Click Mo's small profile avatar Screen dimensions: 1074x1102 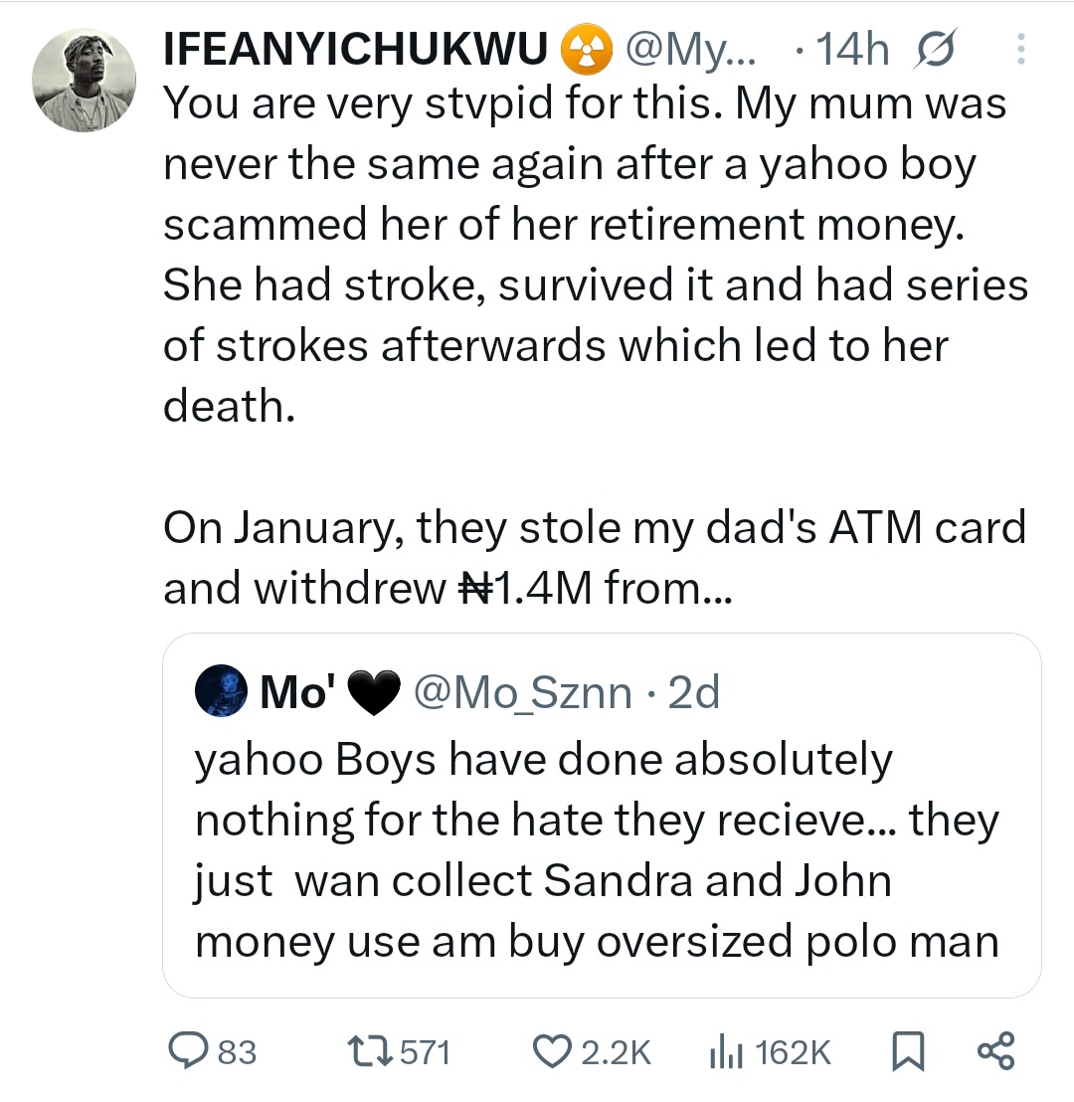(x=221, y=691)
